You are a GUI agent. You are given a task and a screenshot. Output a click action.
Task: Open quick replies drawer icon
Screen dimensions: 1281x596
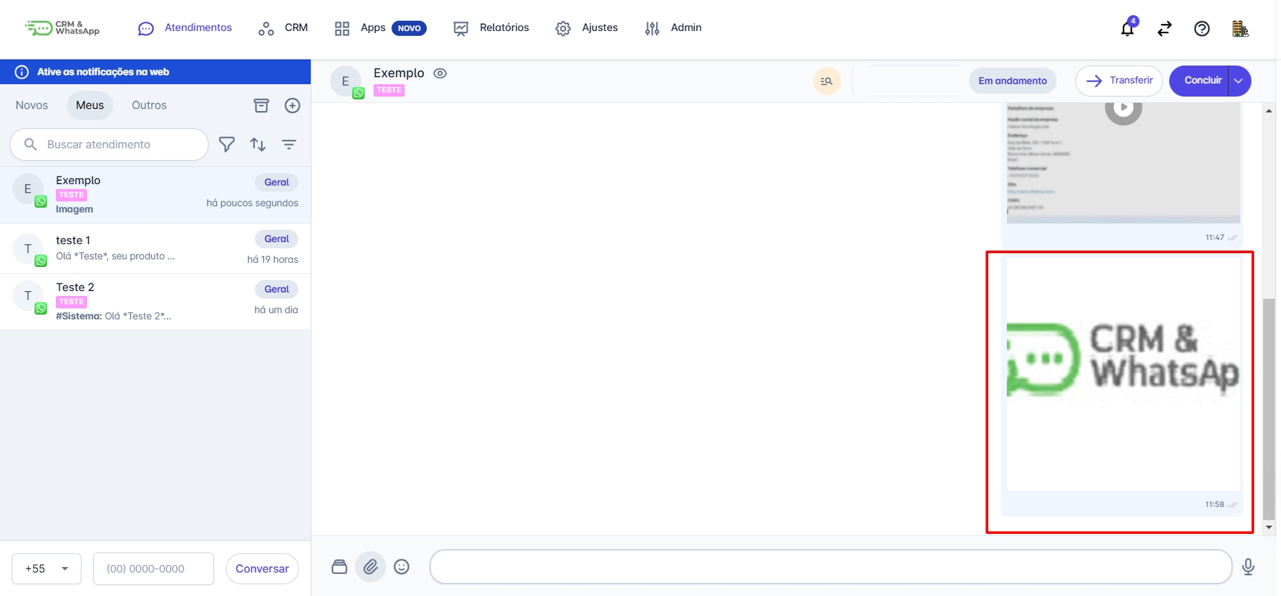click(339, 567)
